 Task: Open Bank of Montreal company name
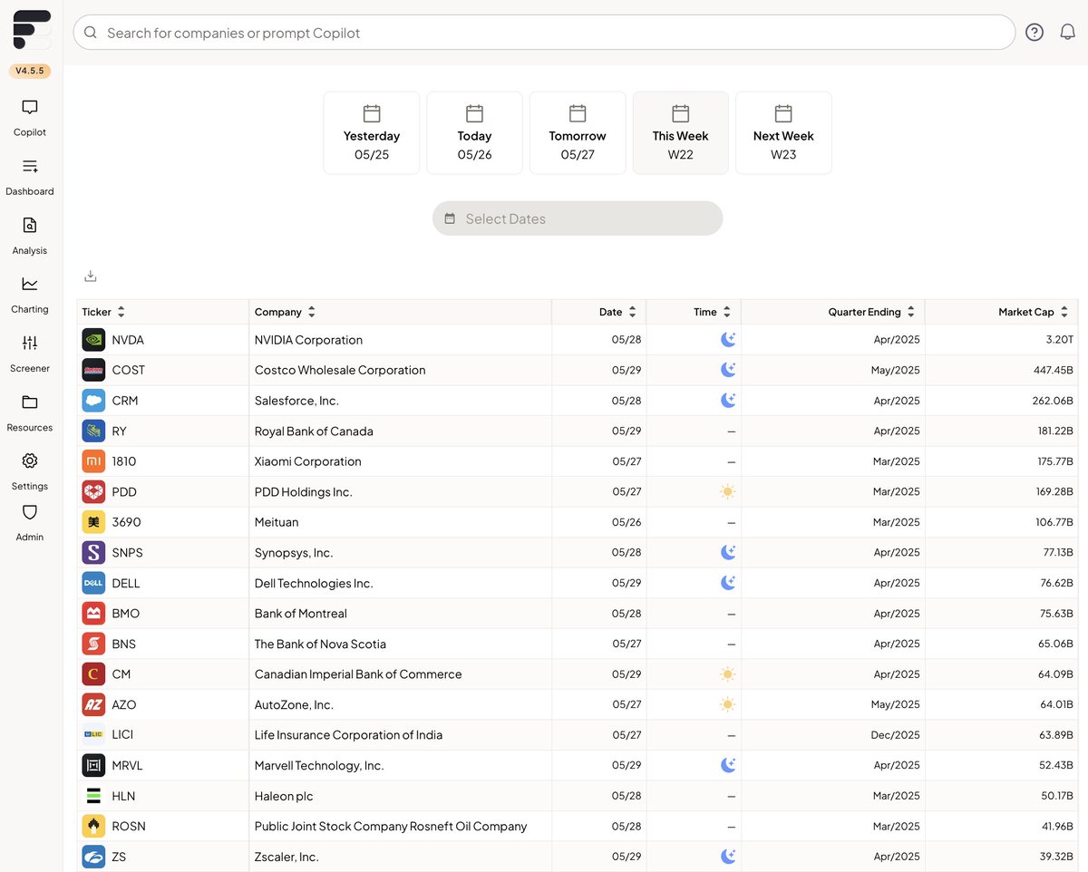pos(300,614)
